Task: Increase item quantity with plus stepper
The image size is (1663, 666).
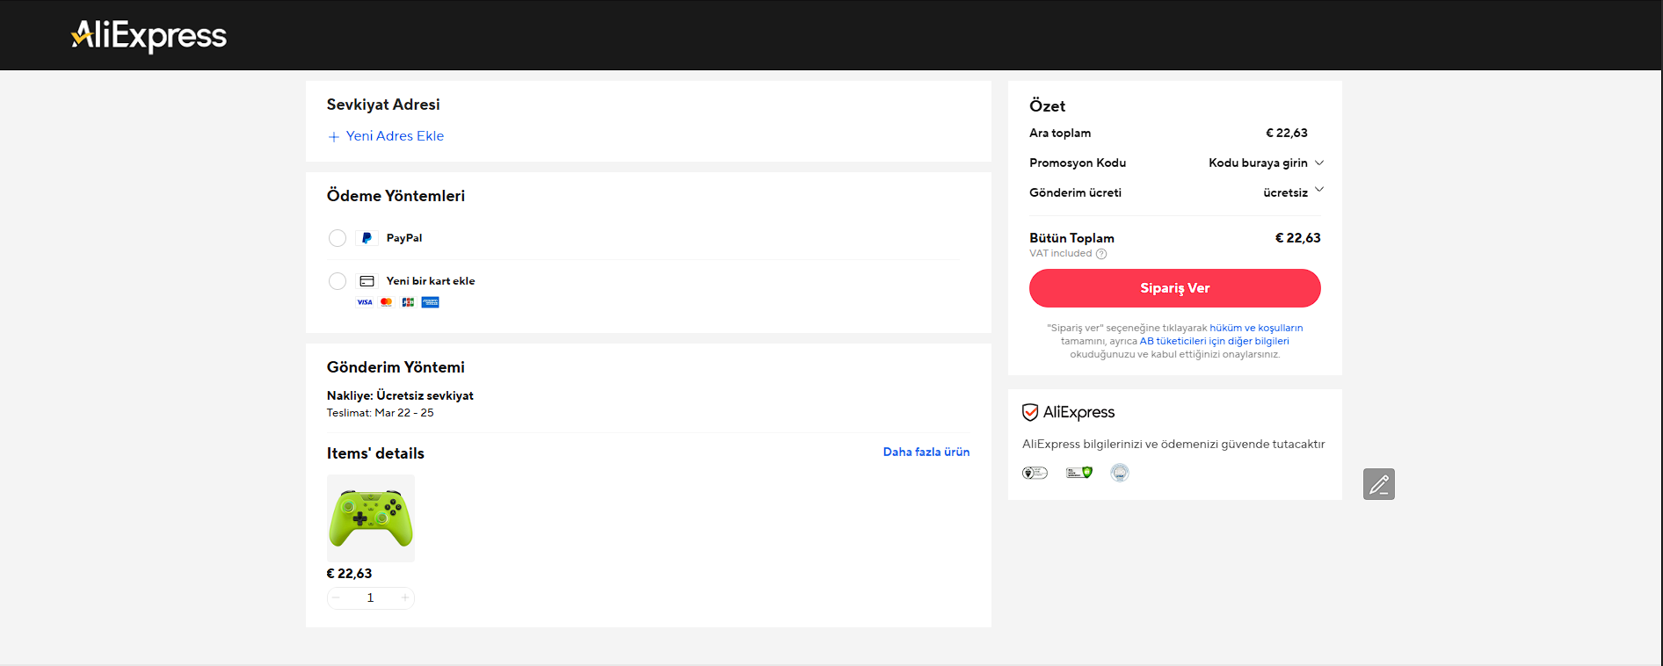Action: click(x=404, y=597)
